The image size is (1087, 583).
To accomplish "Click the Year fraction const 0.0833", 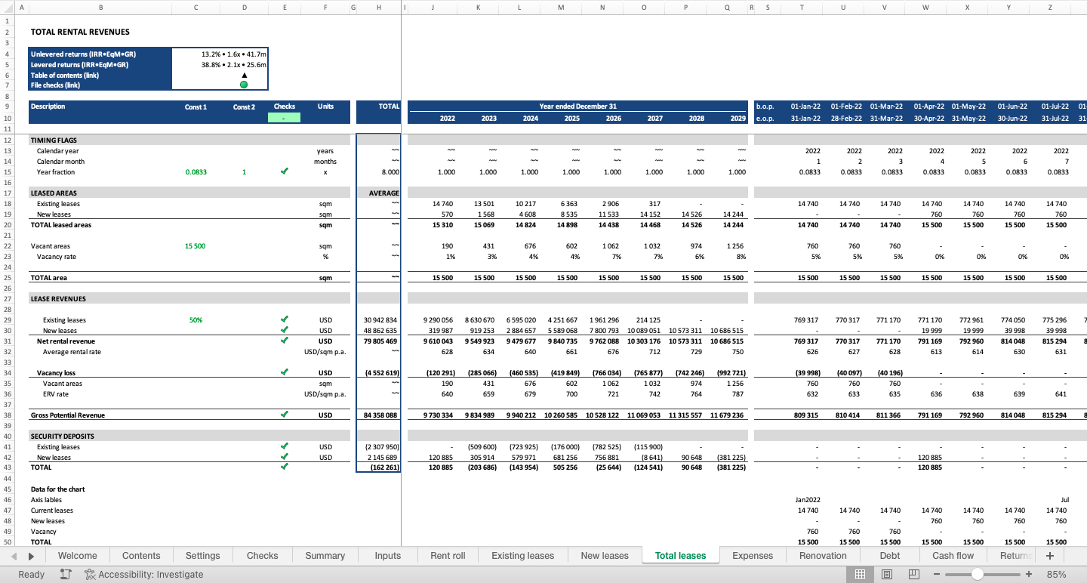I will coord(196,172).
